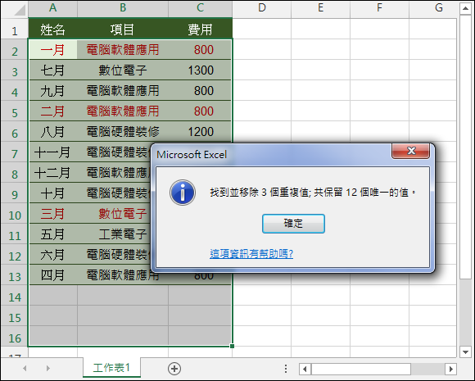Click cell containing 十月
The width and height of the screenshot is (475, 381).
(52, 193)
